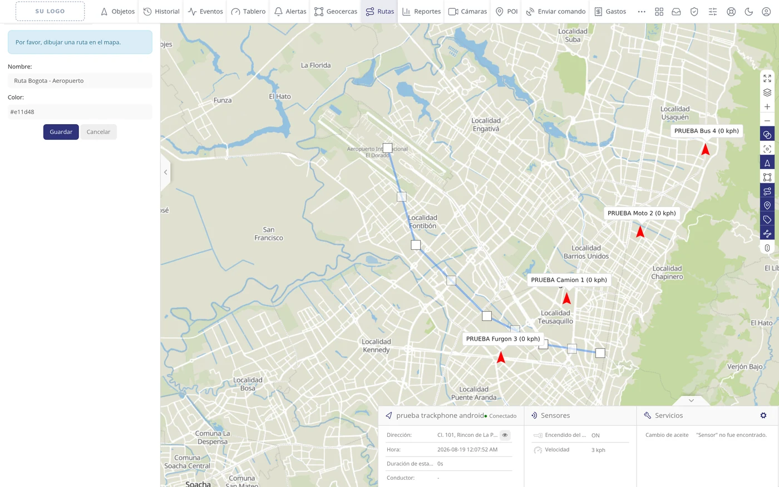
Task: Open the Tablero dashboard tab
Action: (248, 11)
